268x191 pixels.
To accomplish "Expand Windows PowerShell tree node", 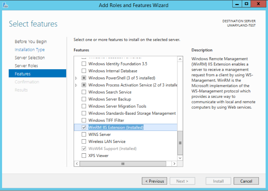I will coord(76,78).
